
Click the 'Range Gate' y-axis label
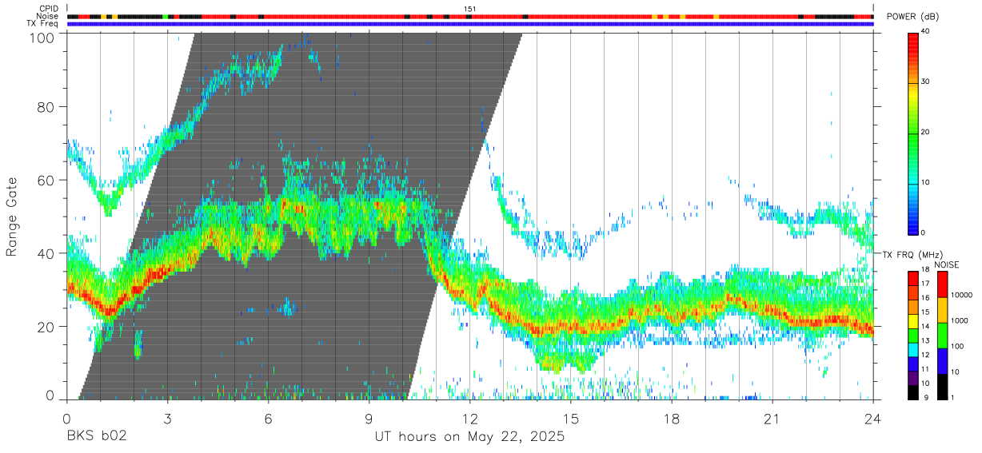(13, 216)
